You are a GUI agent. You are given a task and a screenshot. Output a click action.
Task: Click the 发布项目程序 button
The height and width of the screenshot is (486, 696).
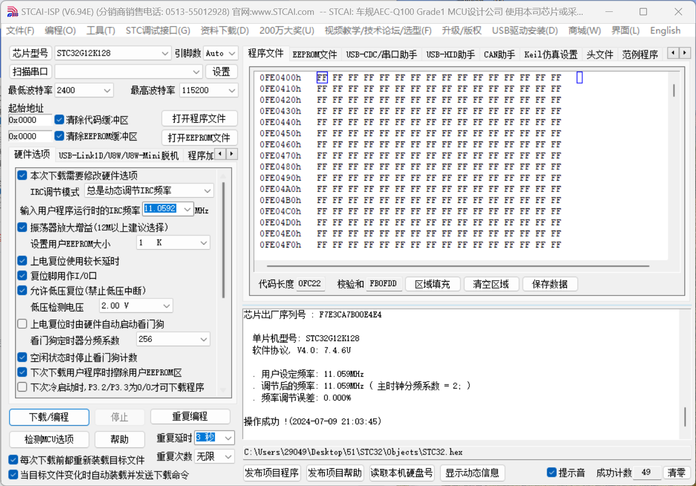click(272, 473)
